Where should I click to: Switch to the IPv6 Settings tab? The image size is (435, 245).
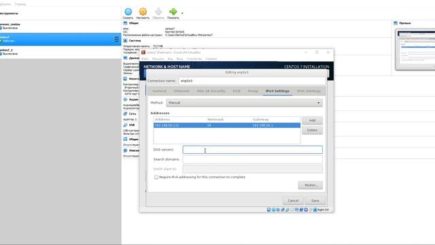coord(309,91)
